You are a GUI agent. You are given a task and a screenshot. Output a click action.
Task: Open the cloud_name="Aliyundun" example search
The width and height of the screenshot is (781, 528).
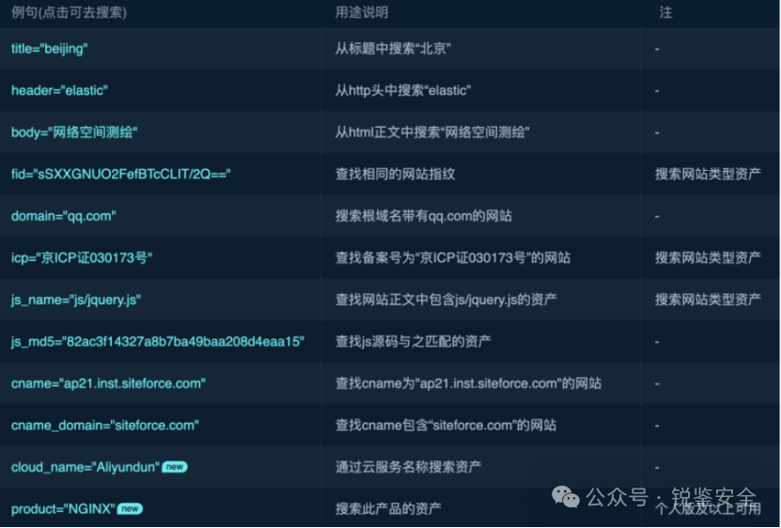[86, 467]
